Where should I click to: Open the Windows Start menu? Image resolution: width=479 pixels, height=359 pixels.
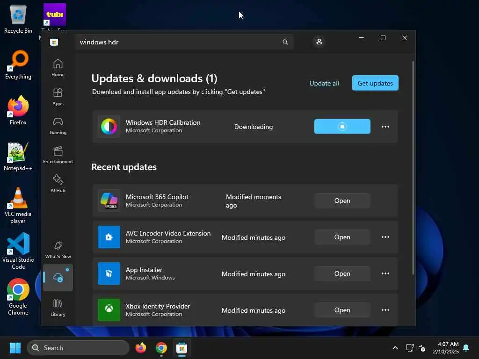tap(15, 348)
